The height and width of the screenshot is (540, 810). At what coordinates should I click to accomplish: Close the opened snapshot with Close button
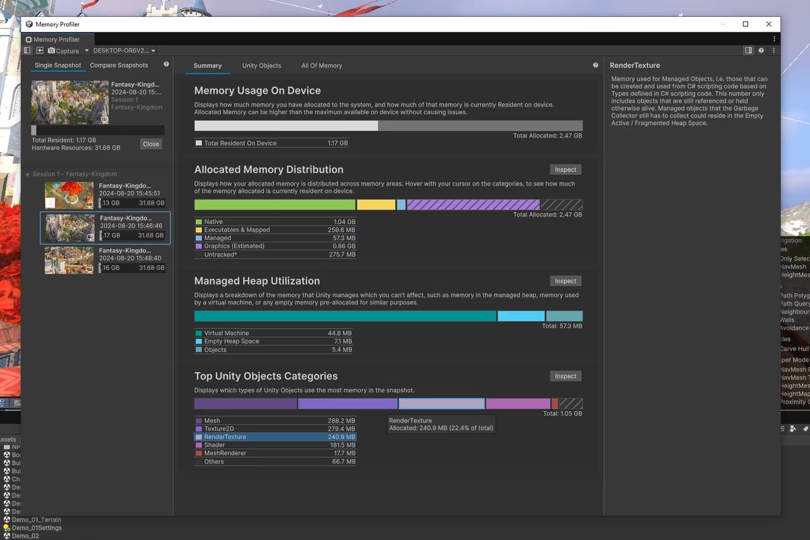pos(151,144)
